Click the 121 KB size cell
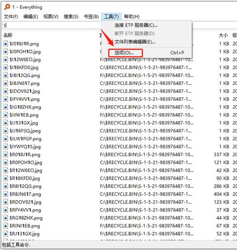237x250 pixels. (221, 163)
